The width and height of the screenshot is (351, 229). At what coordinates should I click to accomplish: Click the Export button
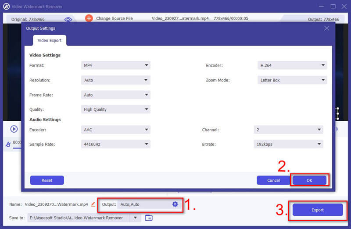[x=317, y=210]
